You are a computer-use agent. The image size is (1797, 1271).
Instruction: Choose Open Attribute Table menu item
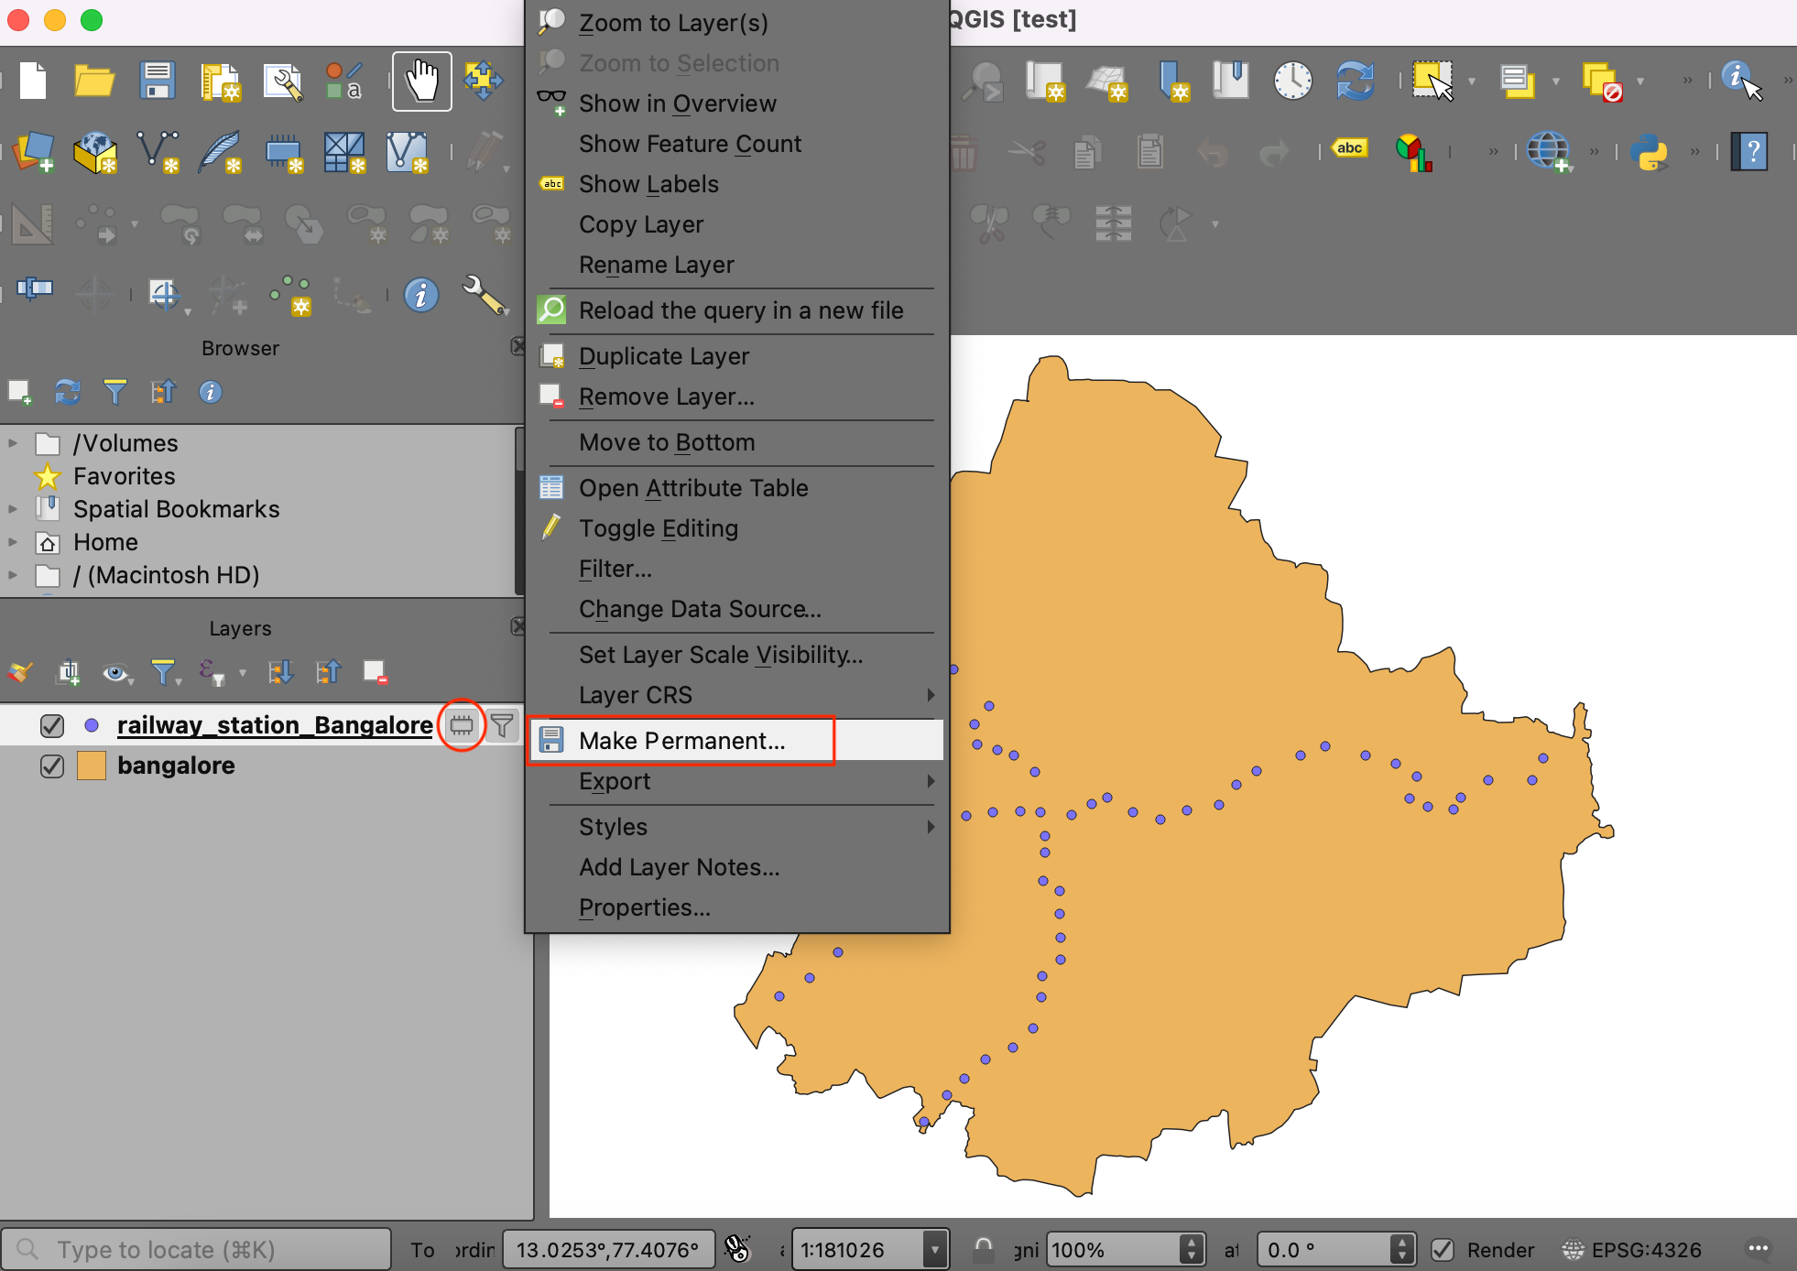737,488
